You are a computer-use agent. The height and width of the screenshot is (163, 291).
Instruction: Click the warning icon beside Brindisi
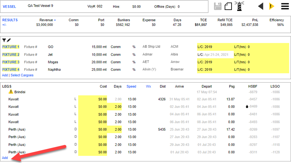pos(11,92)
